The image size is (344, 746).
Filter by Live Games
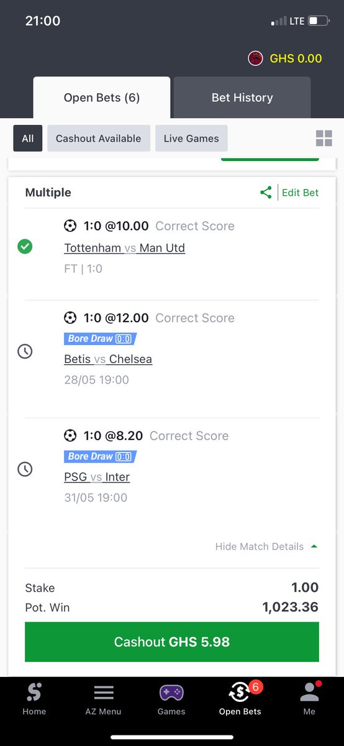pos(191,139)
